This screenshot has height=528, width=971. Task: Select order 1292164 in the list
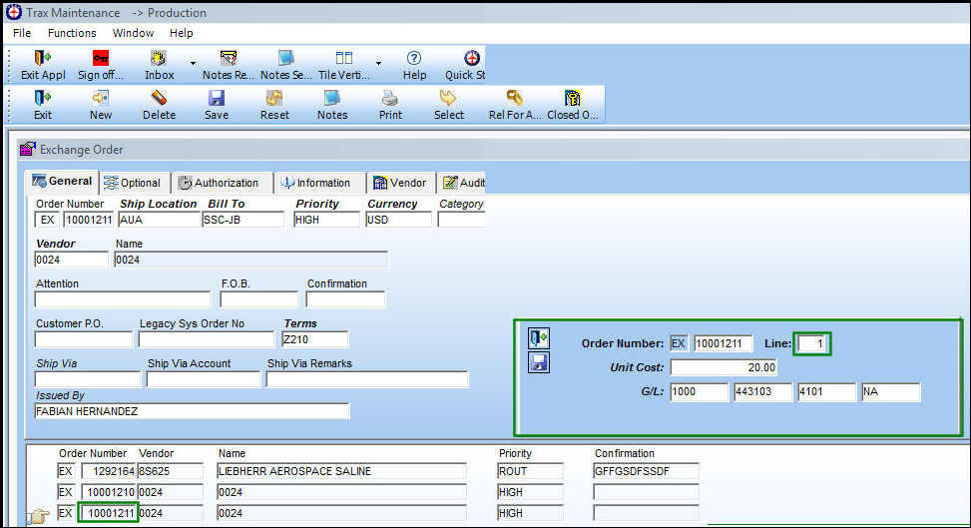(x=109, y=471)
